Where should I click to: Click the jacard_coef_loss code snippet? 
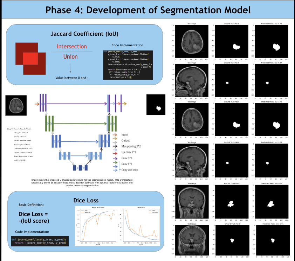click(40, 241)
